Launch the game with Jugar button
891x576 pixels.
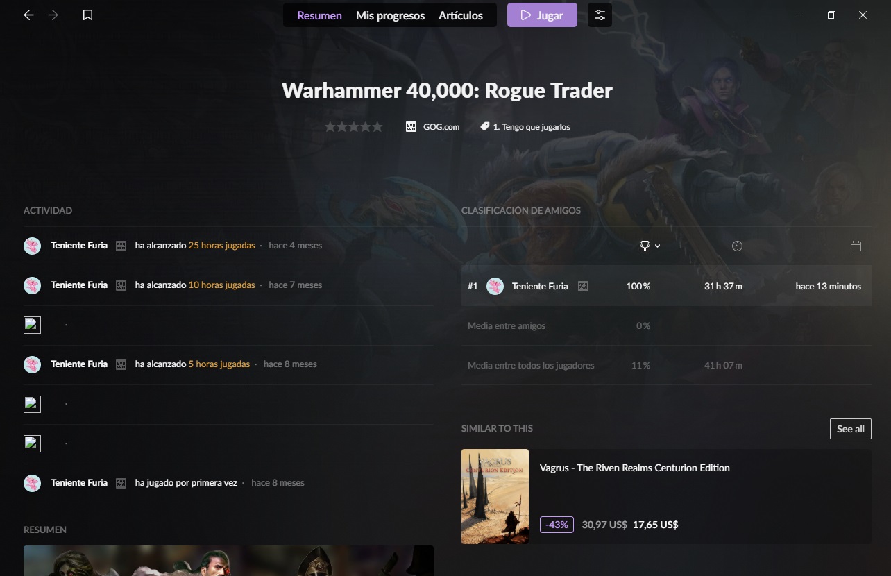pos(542,15)
